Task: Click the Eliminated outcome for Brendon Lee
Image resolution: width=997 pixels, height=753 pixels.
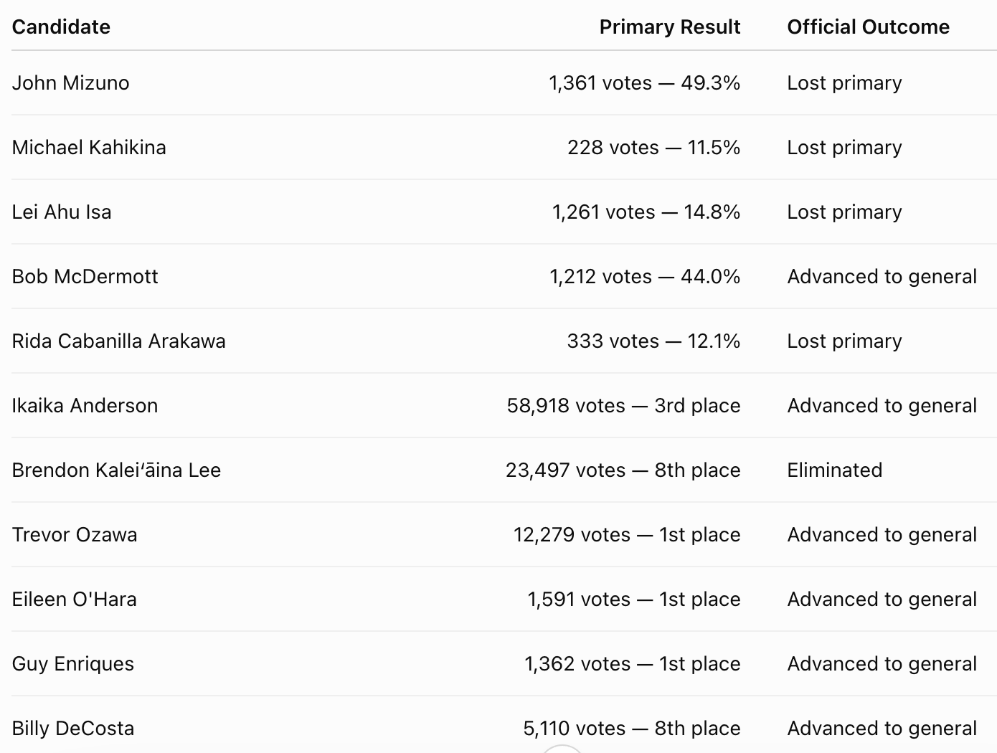Action: point(835,470)
